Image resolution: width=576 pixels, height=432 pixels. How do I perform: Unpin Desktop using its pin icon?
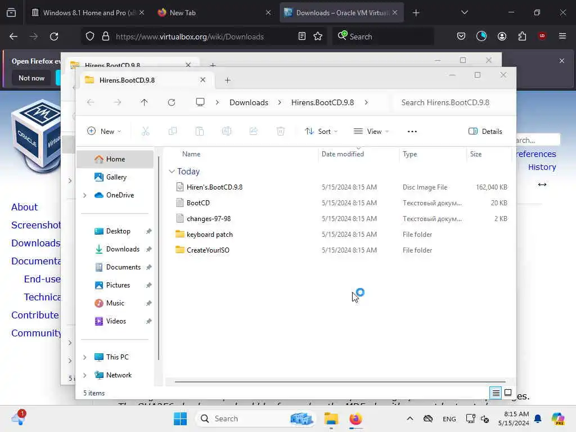[148, 231]
